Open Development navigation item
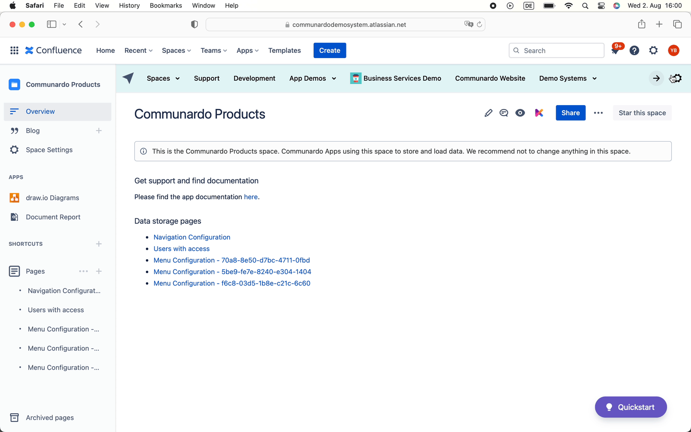Image resolution: width=691 pixels, height=432 pixels. click(254, 78)
